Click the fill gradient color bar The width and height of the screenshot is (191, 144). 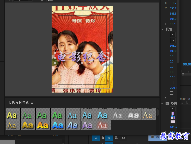pos(173,113)
